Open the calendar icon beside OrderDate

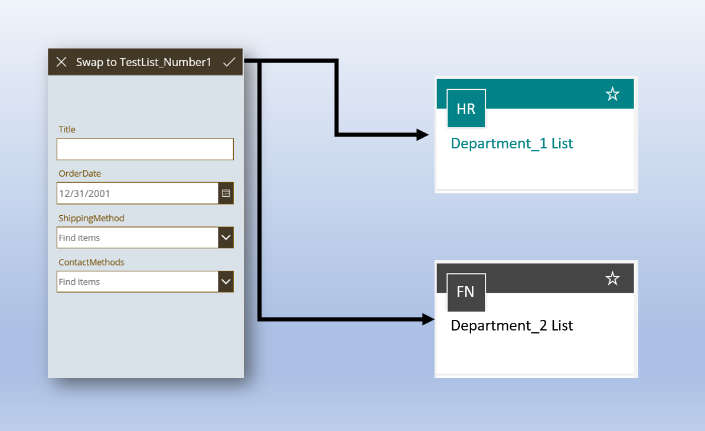point(226,193)
